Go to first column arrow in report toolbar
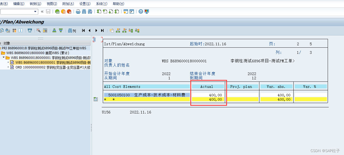This screenshot has height=155, width=344. coord(84,31)
